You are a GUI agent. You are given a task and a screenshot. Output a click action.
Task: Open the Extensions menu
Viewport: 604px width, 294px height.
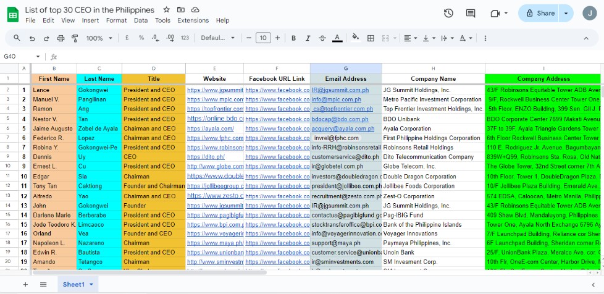coord(193,20)
